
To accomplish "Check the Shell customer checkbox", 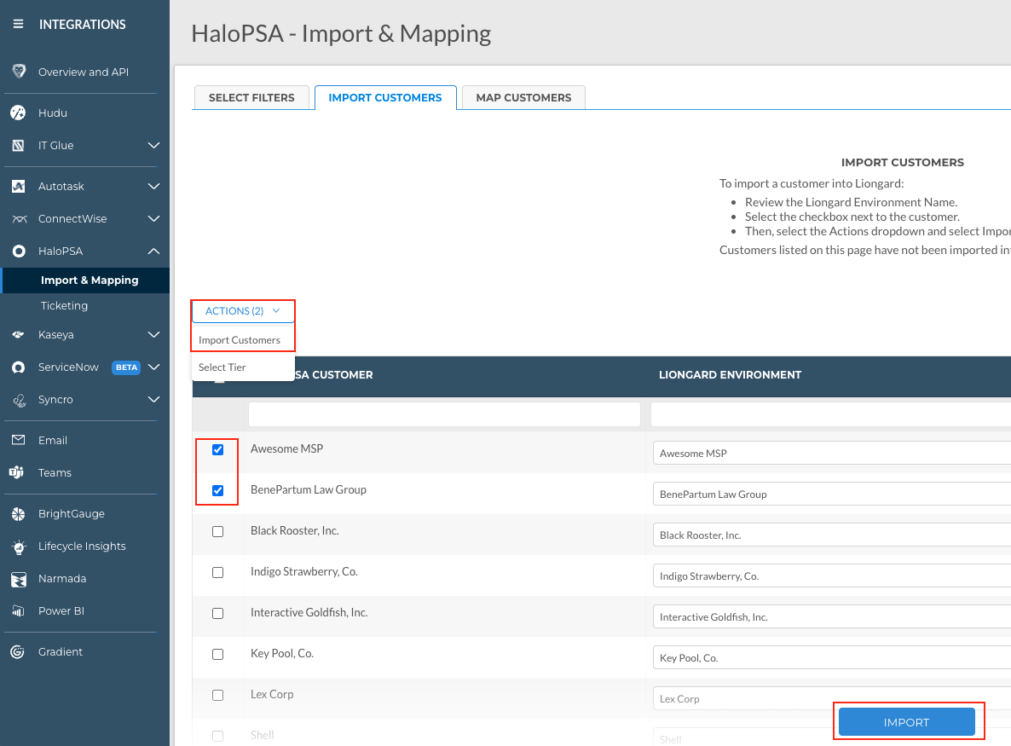I will coord(218,736).
